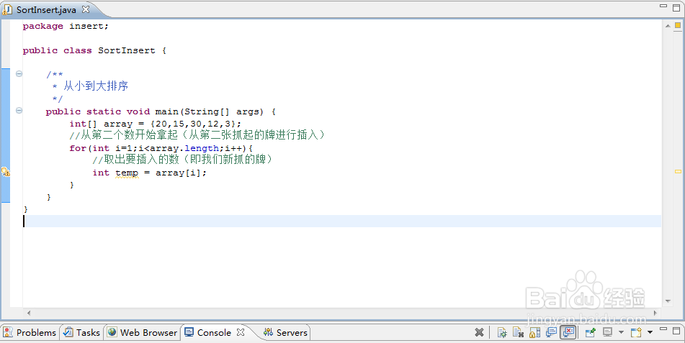Click the Open Console icon

click(x=636, y=332)
